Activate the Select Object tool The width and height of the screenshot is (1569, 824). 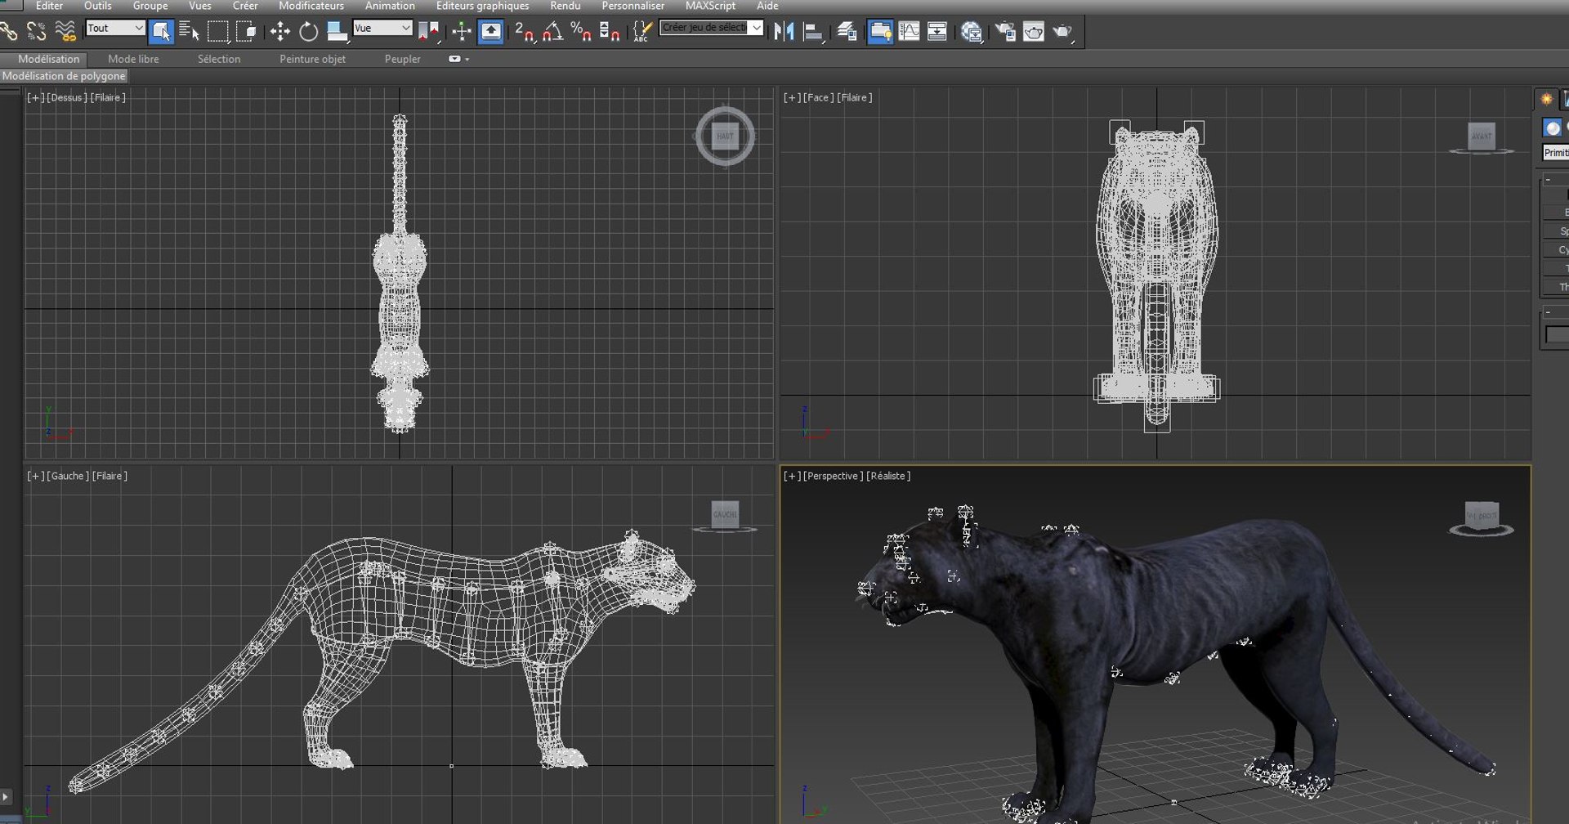pos(162,32)
